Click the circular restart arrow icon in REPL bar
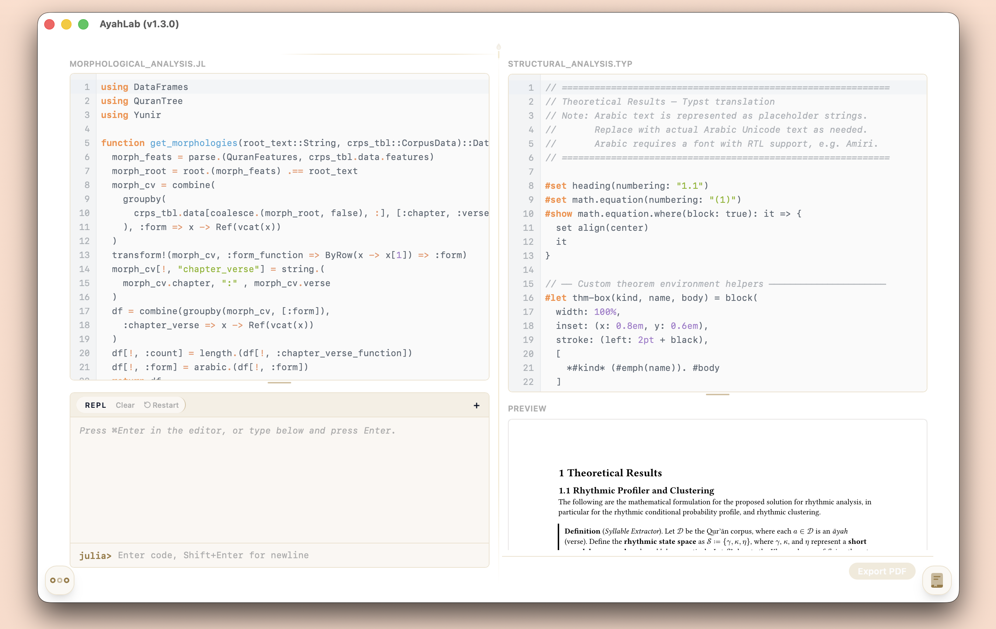996x629 pixels. 147,405
